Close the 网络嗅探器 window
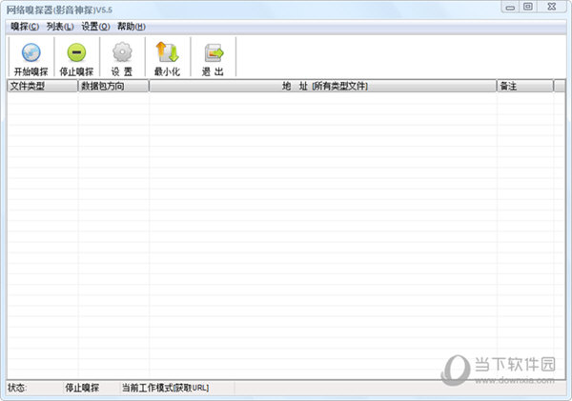The width and height of the screenshot is (572, 401). click(x=552, y=7)
